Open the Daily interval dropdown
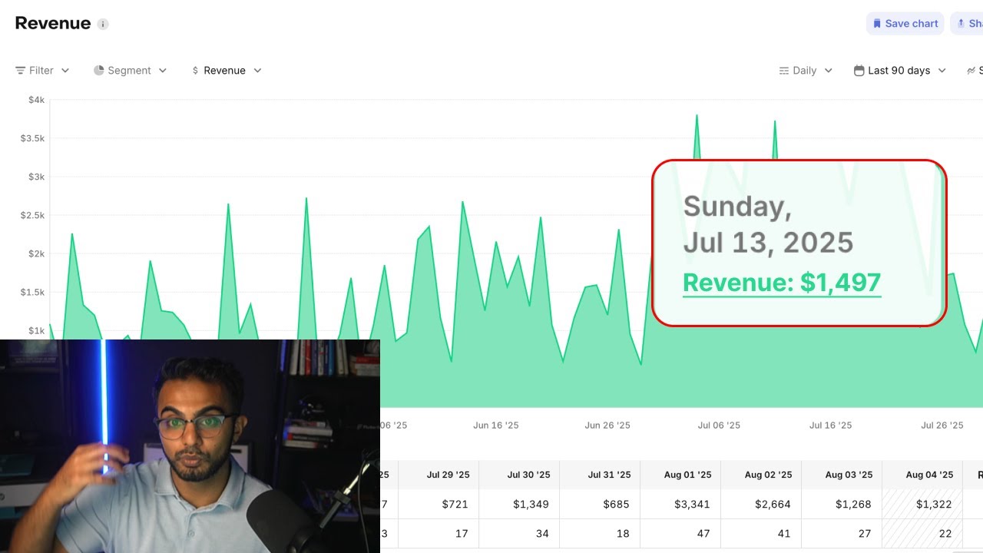Screen dimensions: 983x553 coord(806,70)
